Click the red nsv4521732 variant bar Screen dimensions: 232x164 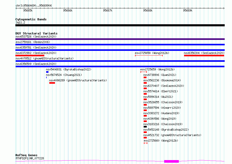145,138
